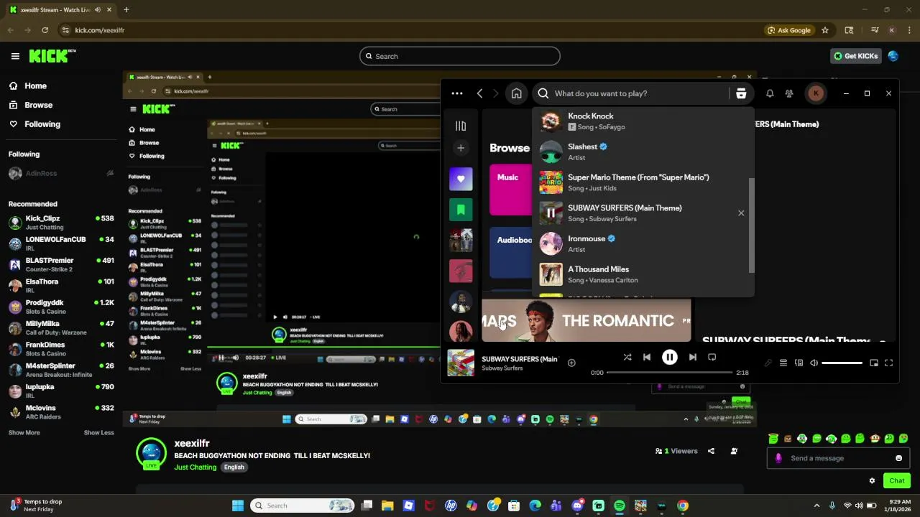Image resolution: width=920 pixels, height=517 pixels.
Task: Expand Your Library in Spotify sidebar
Action: click(x=461, y=126)
